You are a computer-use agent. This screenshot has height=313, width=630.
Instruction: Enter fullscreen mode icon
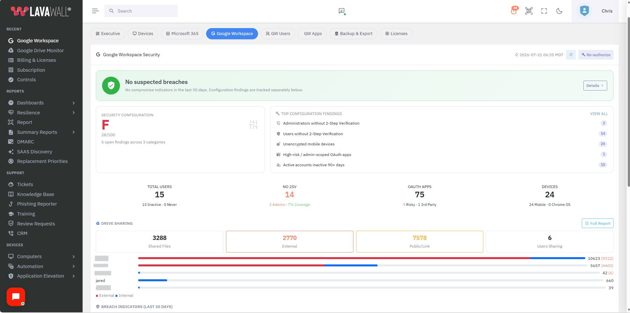click(x=544, y=11)
